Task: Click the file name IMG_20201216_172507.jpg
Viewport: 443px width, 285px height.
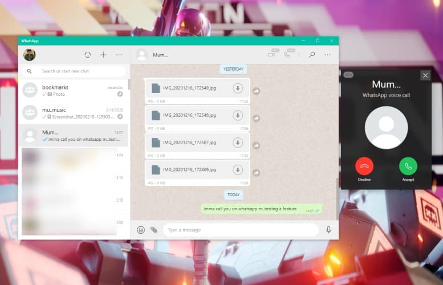Action: (189, 142)
